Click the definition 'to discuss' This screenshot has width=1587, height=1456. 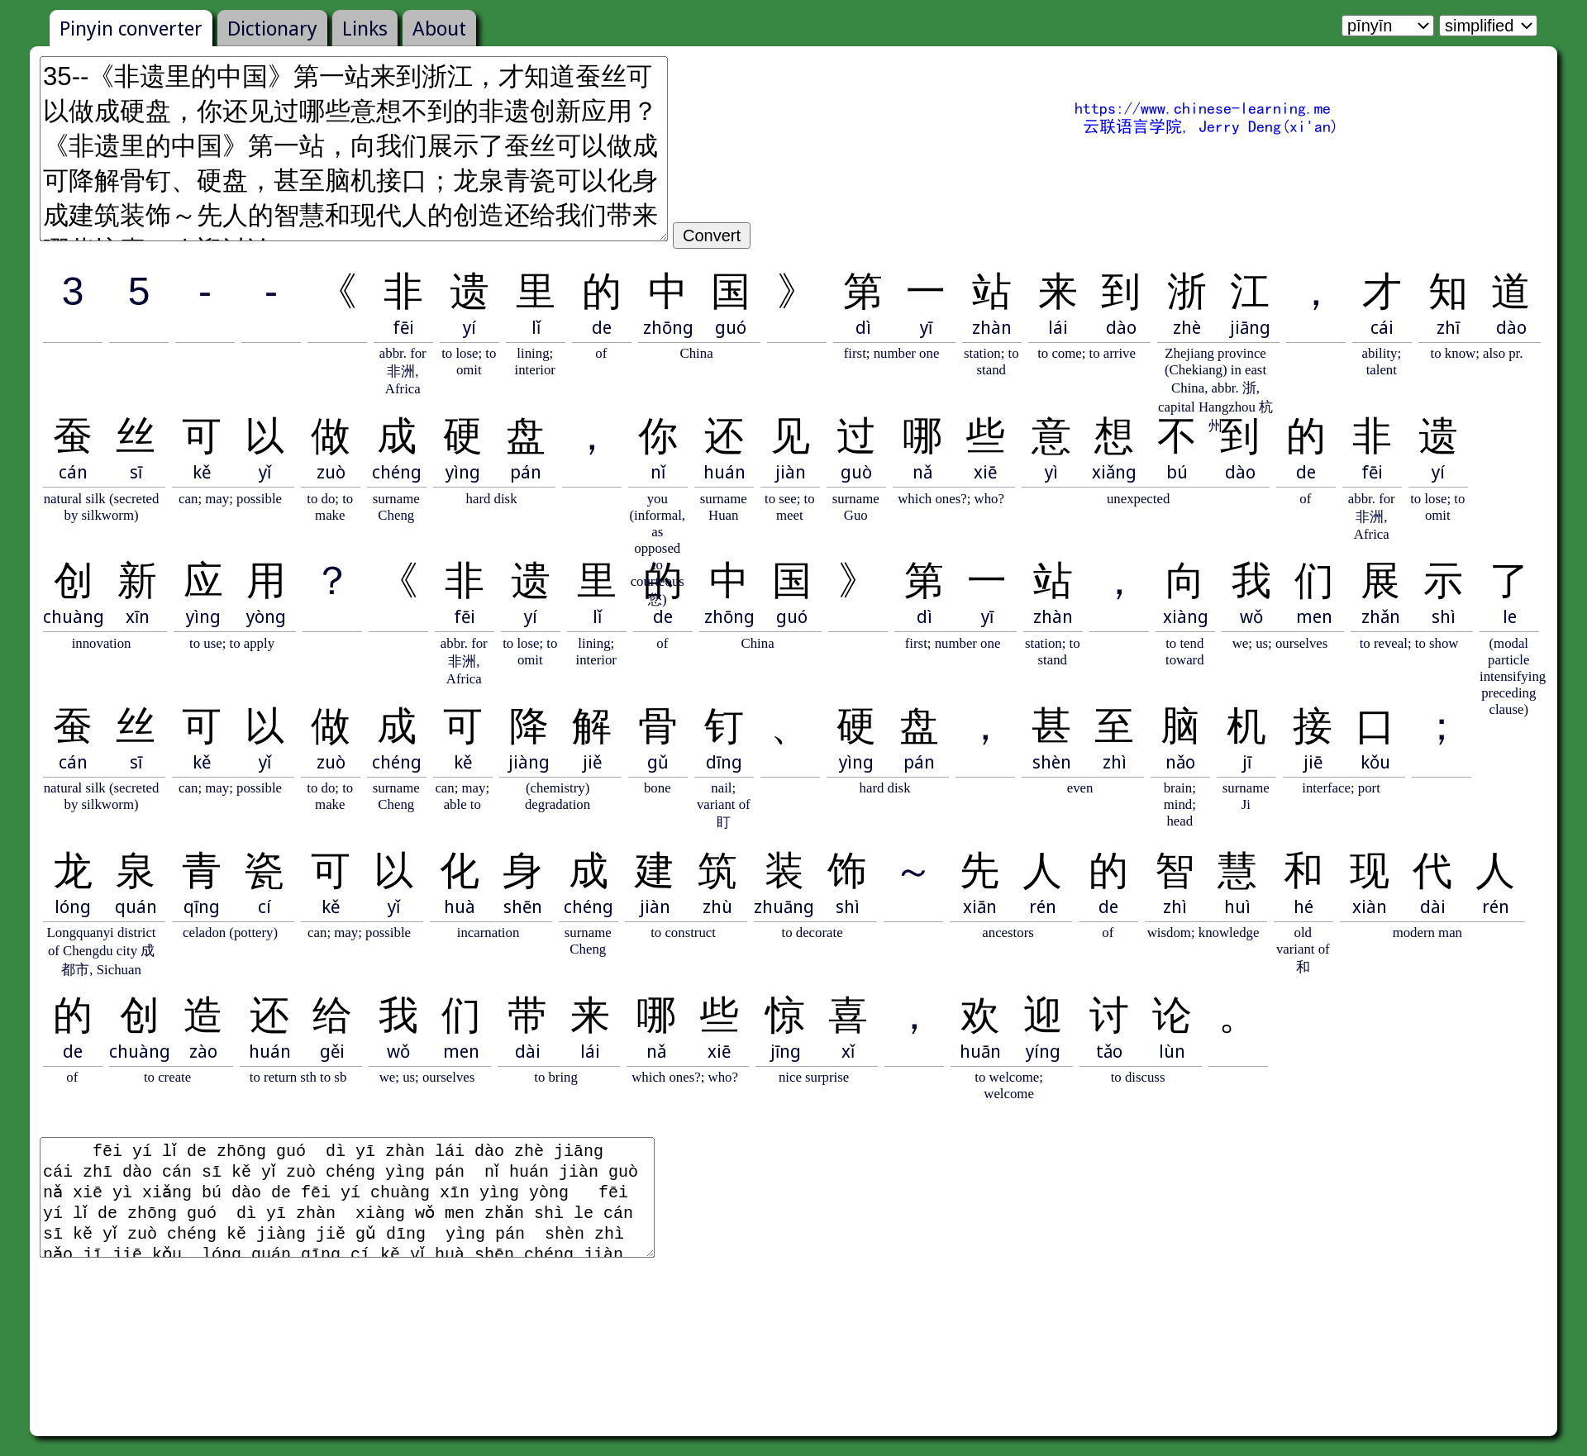click(1137, 1077)
